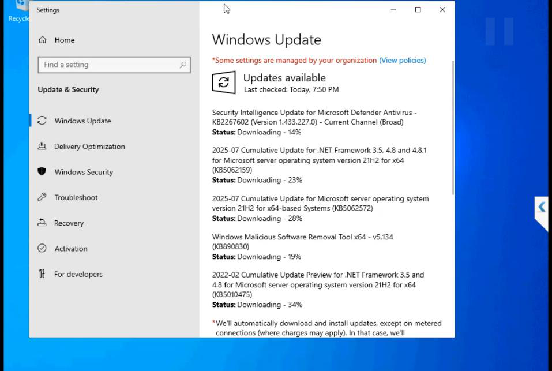552x371 pixels.
Task: Click the Downloading - 28% status
Action: (270, 219)
